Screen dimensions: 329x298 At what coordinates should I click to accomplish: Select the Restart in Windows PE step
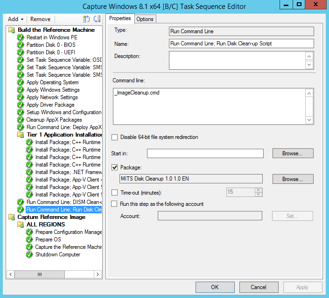tap(52, 37)
